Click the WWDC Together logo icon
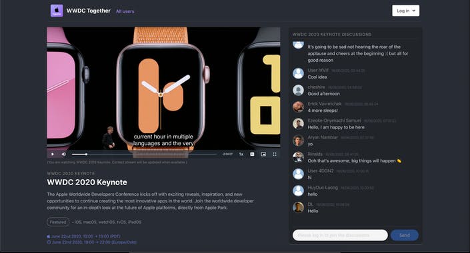 coord(57,11)
